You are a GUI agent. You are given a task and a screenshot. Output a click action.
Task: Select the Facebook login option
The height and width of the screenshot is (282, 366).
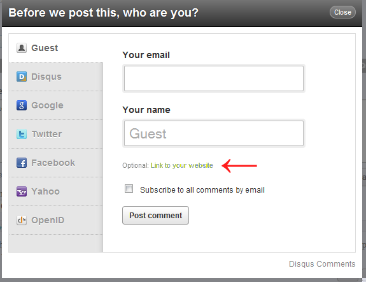click(x=56, y=163)
